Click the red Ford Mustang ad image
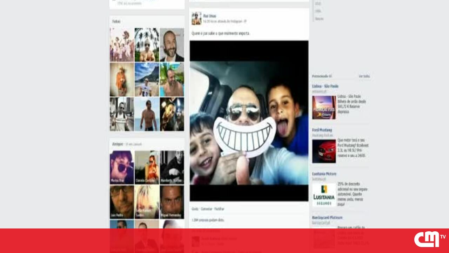449x253 pixels. click(324, 151)
